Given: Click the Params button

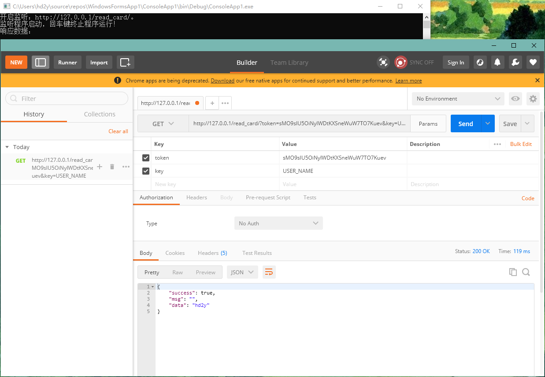Looking at the screenshot, I should tap(428, 124).
